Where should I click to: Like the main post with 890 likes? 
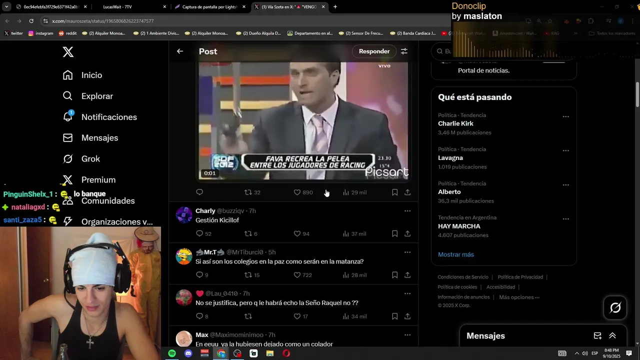click(x=303, y=192)
